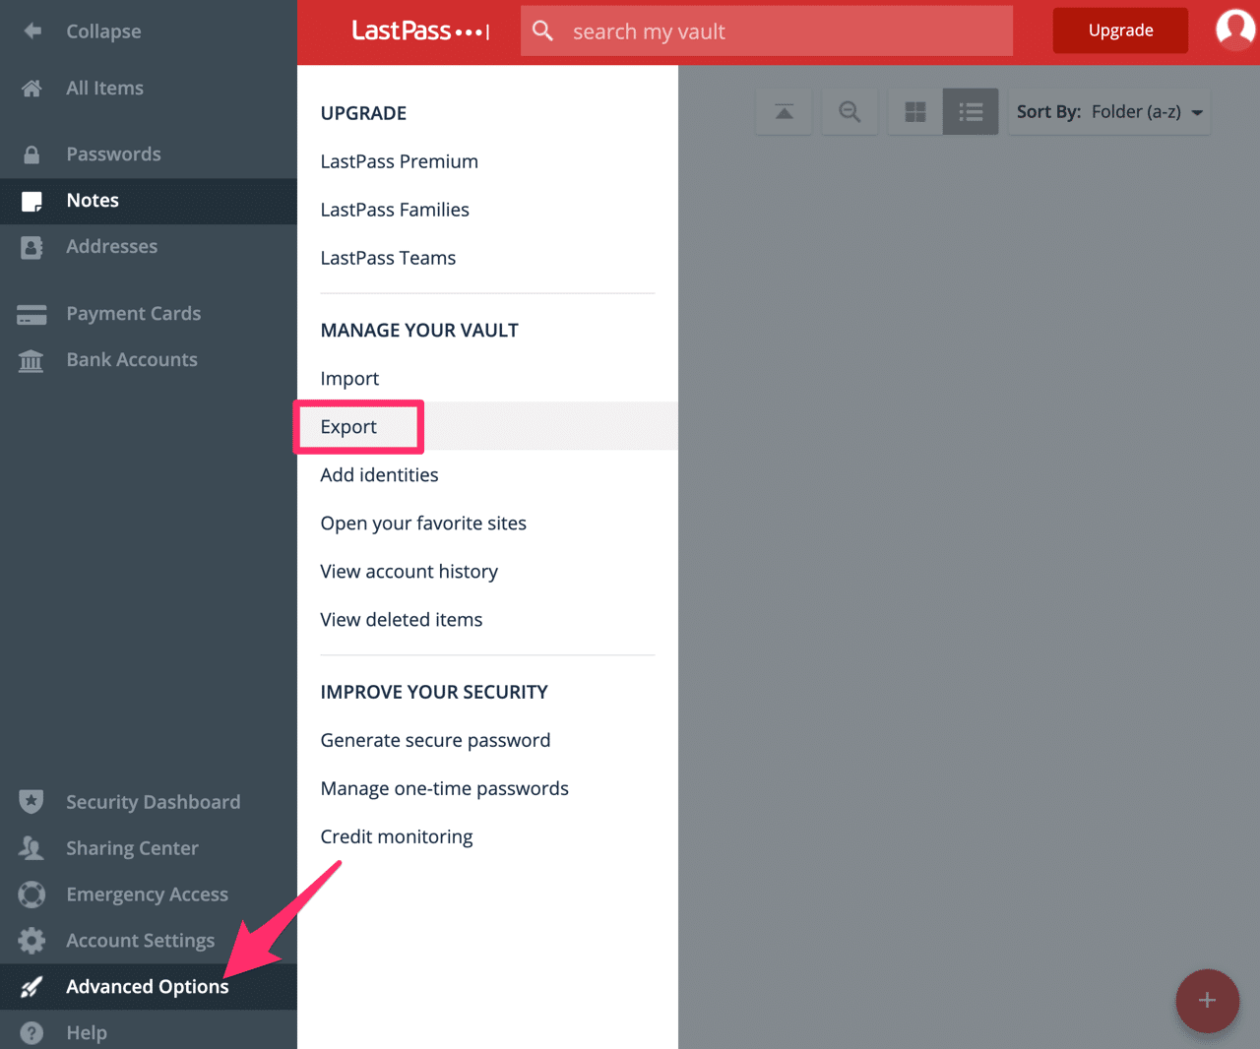
Task: Open Security Dashboard label
Action: (x=154, y=802)
